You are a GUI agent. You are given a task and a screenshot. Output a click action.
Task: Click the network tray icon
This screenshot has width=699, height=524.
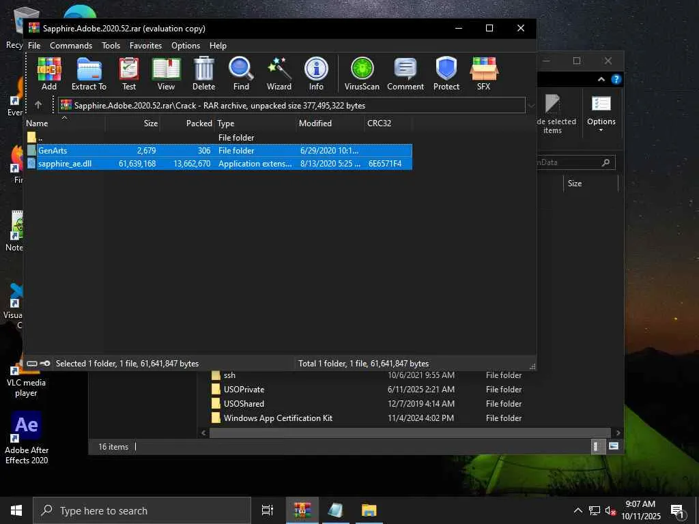tap(595, 510)
